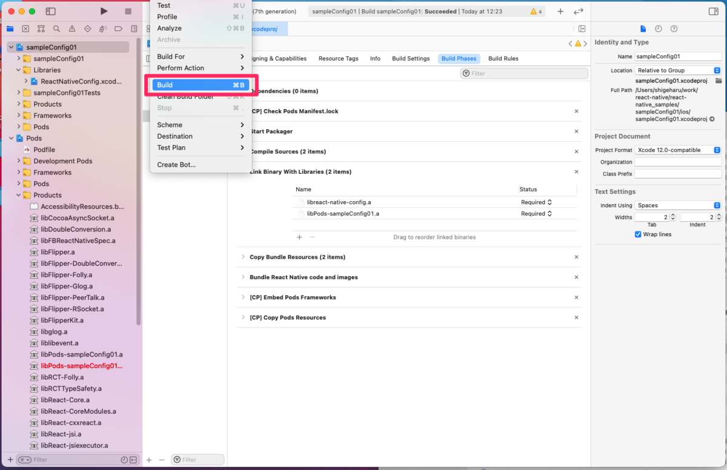Remove Start Packager phase with X

576,131
